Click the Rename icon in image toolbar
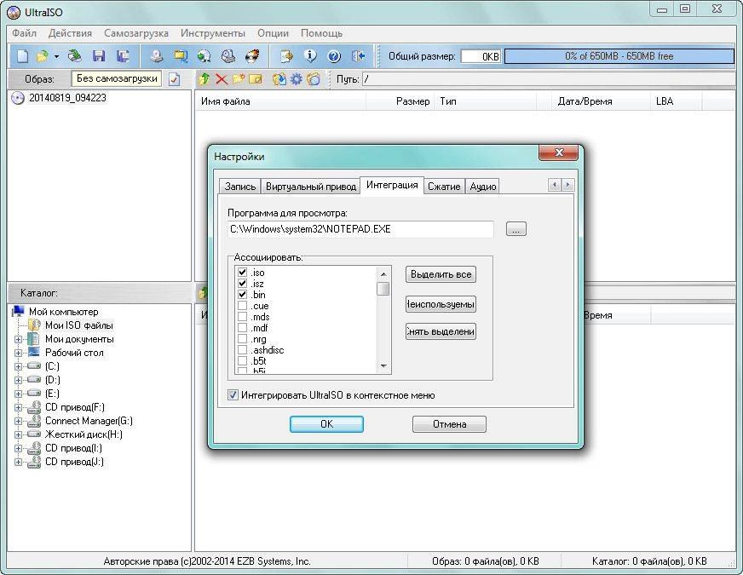 (256, 79)
